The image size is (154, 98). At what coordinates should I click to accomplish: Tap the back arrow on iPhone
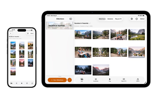tap(11, 33)
